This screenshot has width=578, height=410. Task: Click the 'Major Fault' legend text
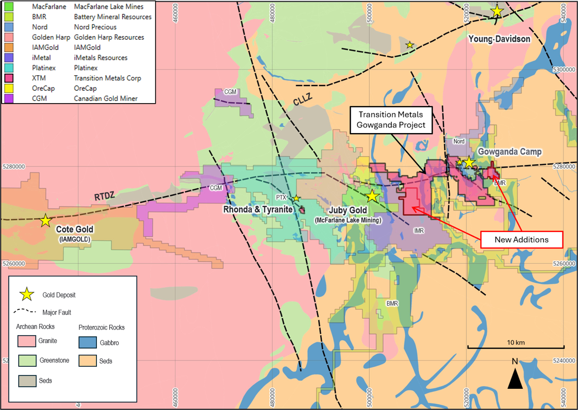point(57,313)
